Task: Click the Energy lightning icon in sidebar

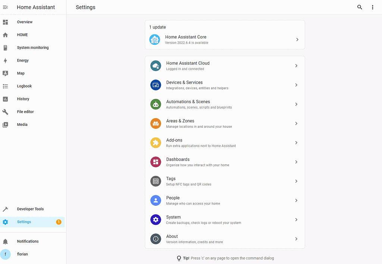Action: coord(5,60)
